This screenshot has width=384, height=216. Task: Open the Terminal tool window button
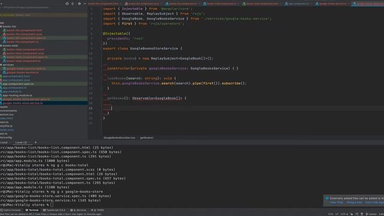(x=32, y=210)
